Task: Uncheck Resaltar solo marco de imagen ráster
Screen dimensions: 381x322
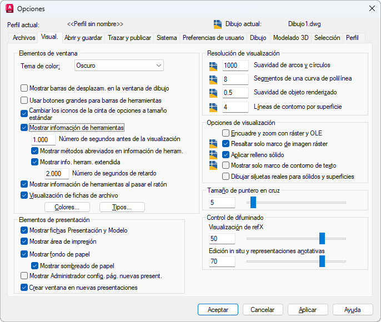Action: tap(225, 144)
